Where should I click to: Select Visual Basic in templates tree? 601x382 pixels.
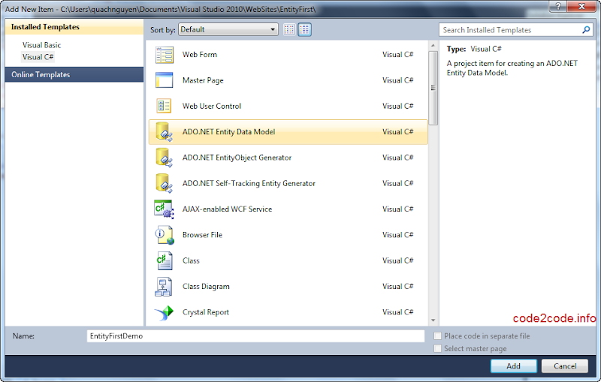coord(41,45)
